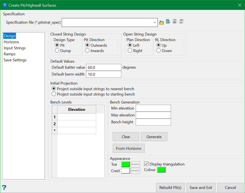Select the Down RL direction option

pyautogui.click(x=159, y=51)
